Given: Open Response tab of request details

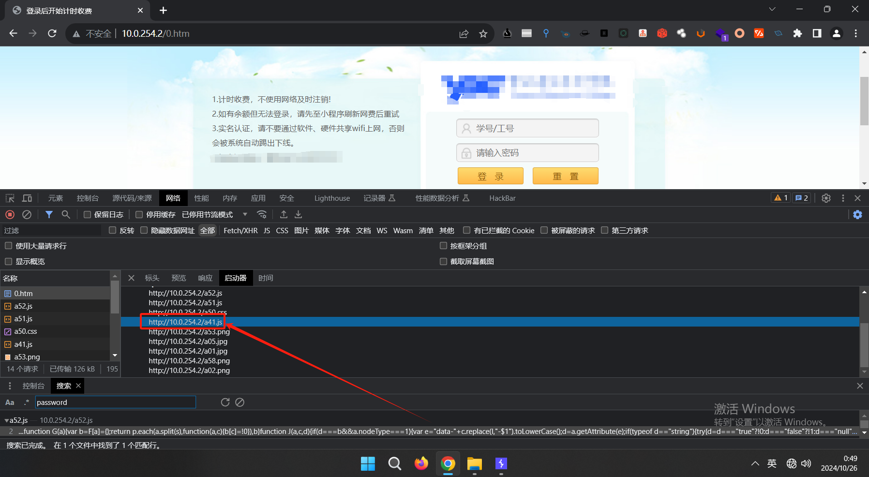Looking at the screenshot, I should point(205,278).
